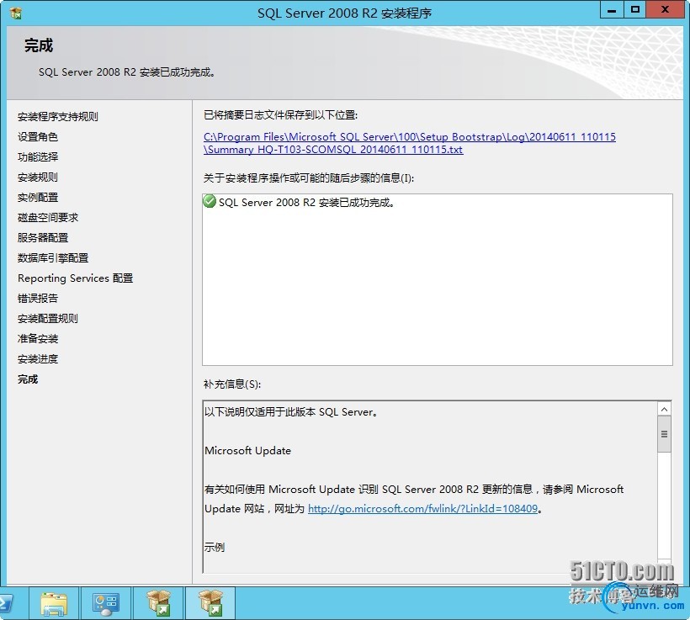Click the 补充信息(S) label
The height and width of the screenshot is (620, 690).
tap(232, 384)
